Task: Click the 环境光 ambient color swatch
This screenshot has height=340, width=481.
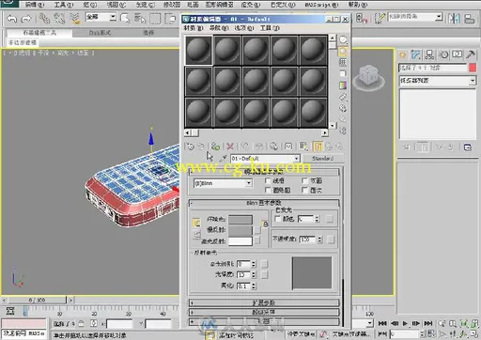Action: (x=240, y=219)
